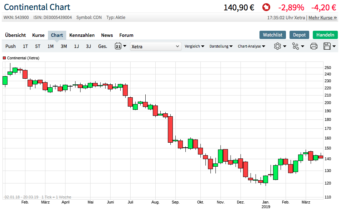Expand the Darstellung display menu
The image size is (340, 211).
[221, 46]
